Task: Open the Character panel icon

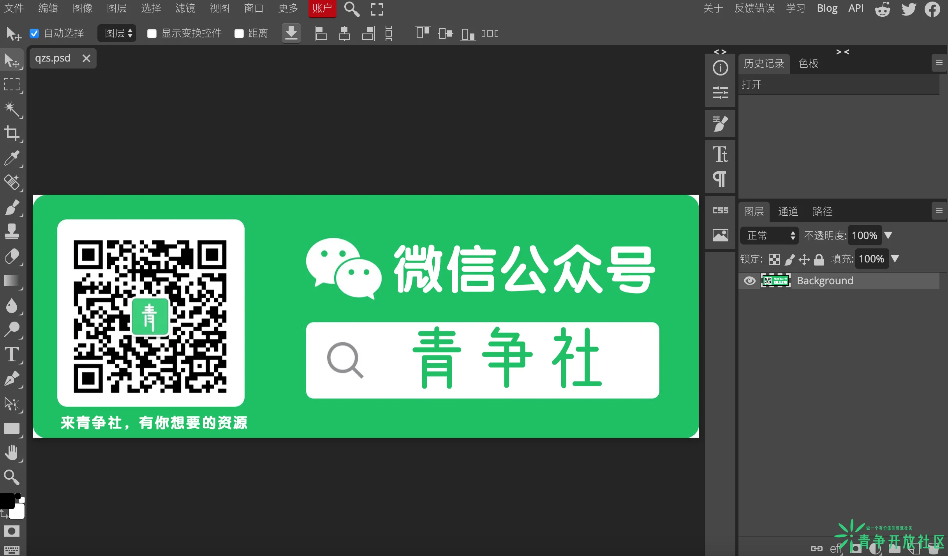Action: 720,155
